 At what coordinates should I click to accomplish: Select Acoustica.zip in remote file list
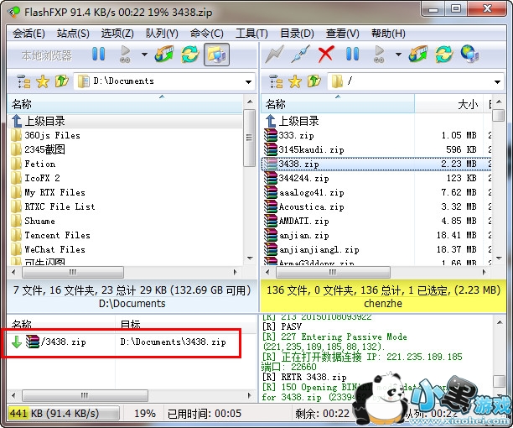[311, 206]
